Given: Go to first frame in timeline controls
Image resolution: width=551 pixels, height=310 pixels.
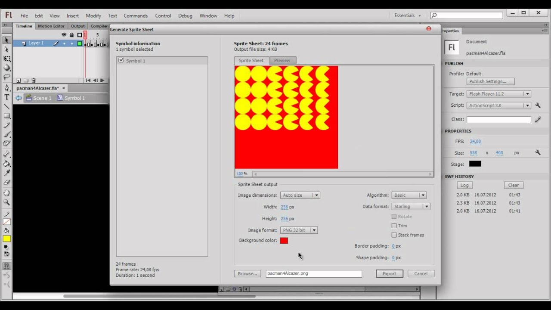Looking at the screenshot, I should [x=88, y=81].
